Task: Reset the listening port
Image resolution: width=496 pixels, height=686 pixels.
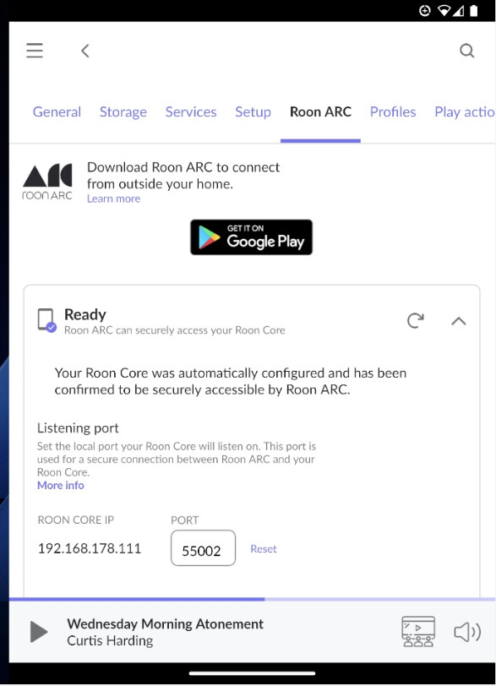Action: (x=263, y=548)
